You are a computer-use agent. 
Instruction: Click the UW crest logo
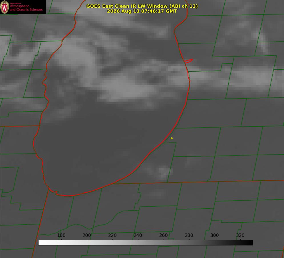(x=5, y=7)
